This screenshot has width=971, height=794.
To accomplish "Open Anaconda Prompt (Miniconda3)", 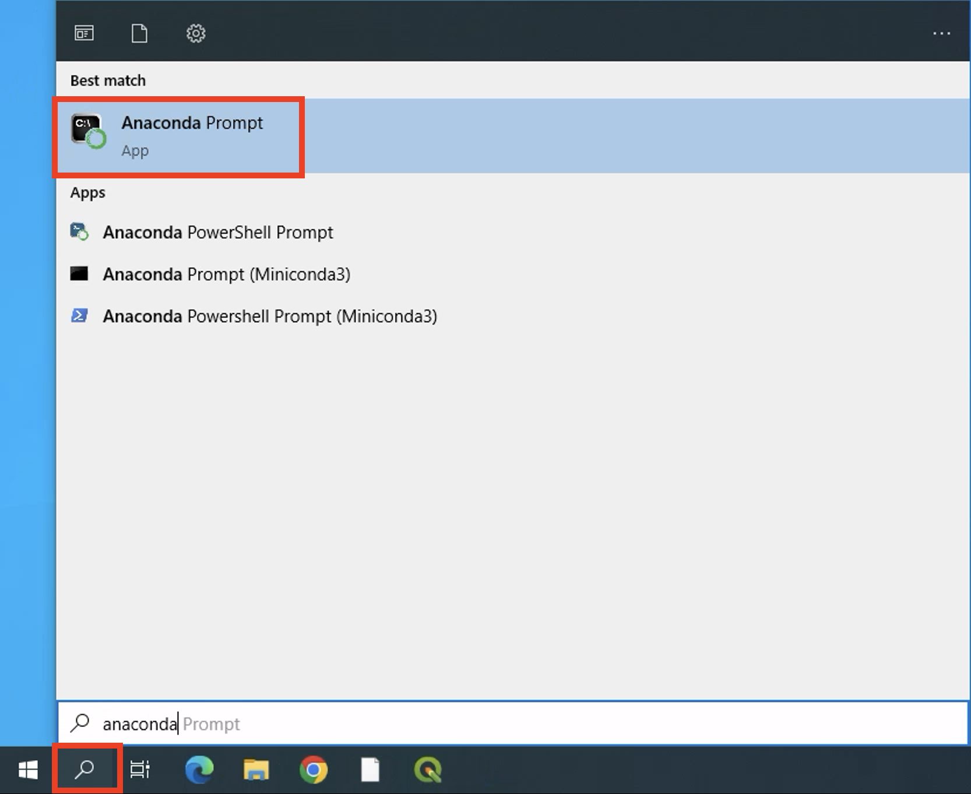I will pos(227,274).
